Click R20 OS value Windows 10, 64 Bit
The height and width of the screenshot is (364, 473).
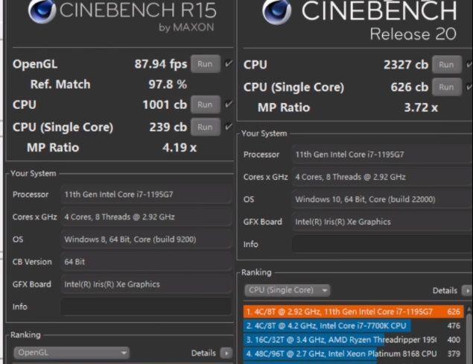tap(382, 199)
